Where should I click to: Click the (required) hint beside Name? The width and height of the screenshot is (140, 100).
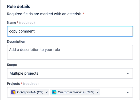pos(27,23)
